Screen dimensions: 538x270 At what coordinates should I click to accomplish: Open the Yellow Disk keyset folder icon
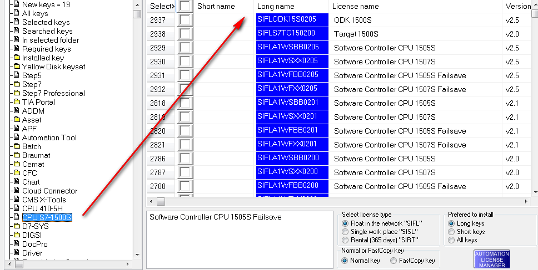[17, 67]
